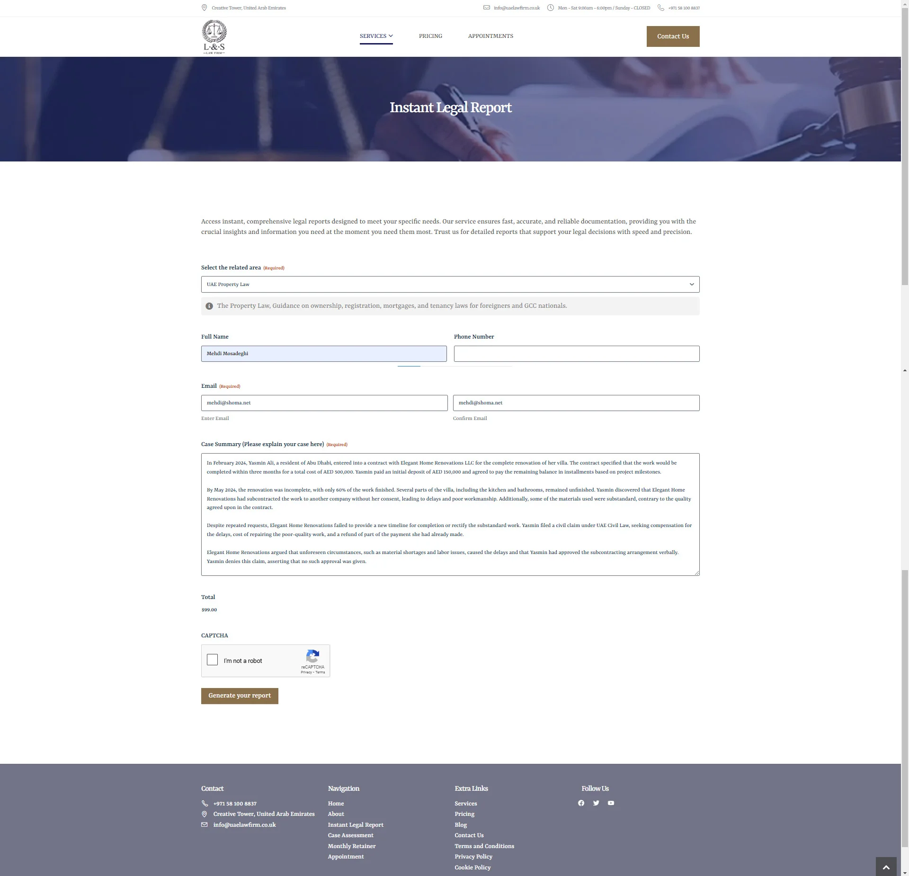The width and height of the screenshot is (909, 876).
Task: Open footer Contact Us link
Action: click(x=469, y=835)
